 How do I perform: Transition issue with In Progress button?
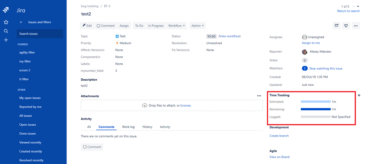pos(156,26)
